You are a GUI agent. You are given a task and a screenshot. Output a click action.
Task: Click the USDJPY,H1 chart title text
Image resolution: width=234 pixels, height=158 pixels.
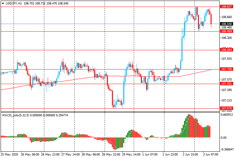point(14,3)
